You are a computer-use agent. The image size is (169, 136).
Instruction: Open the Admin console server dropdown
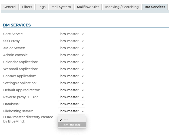[x=71, y=55]
